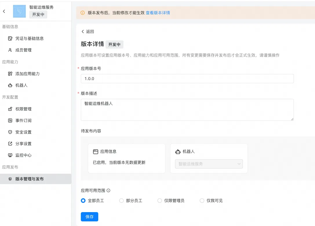Click the 版本描述 textarea resize handle
This screenshot has height=226, width=315.
click(x=292, y=119)
